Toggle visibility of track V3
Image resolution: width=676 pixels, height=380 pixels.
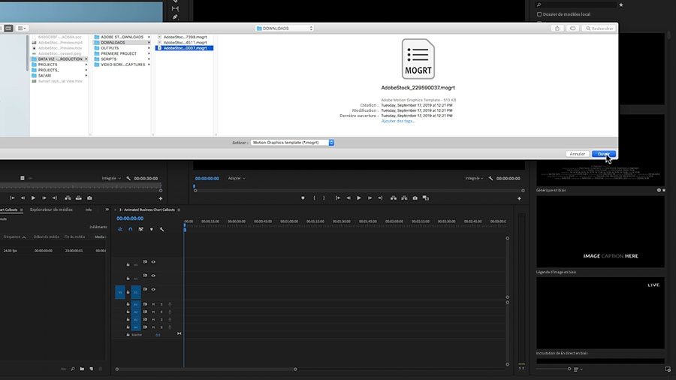153,262
